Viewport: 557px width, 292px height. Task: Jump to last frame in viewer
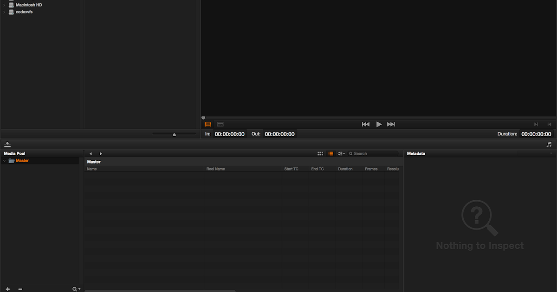(391, 124)
